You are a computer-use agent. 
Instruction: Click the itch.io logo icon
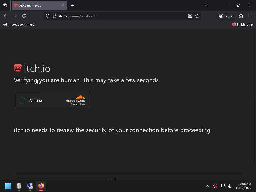point(18,68)
